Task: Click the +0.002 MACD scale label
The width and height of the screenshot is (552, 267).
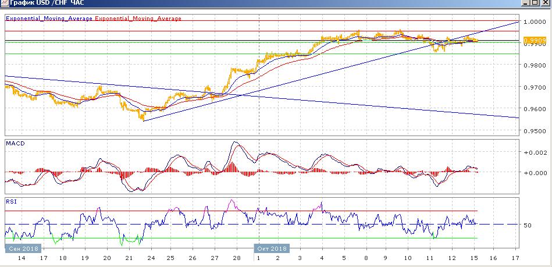Action: tap(535, 152)
